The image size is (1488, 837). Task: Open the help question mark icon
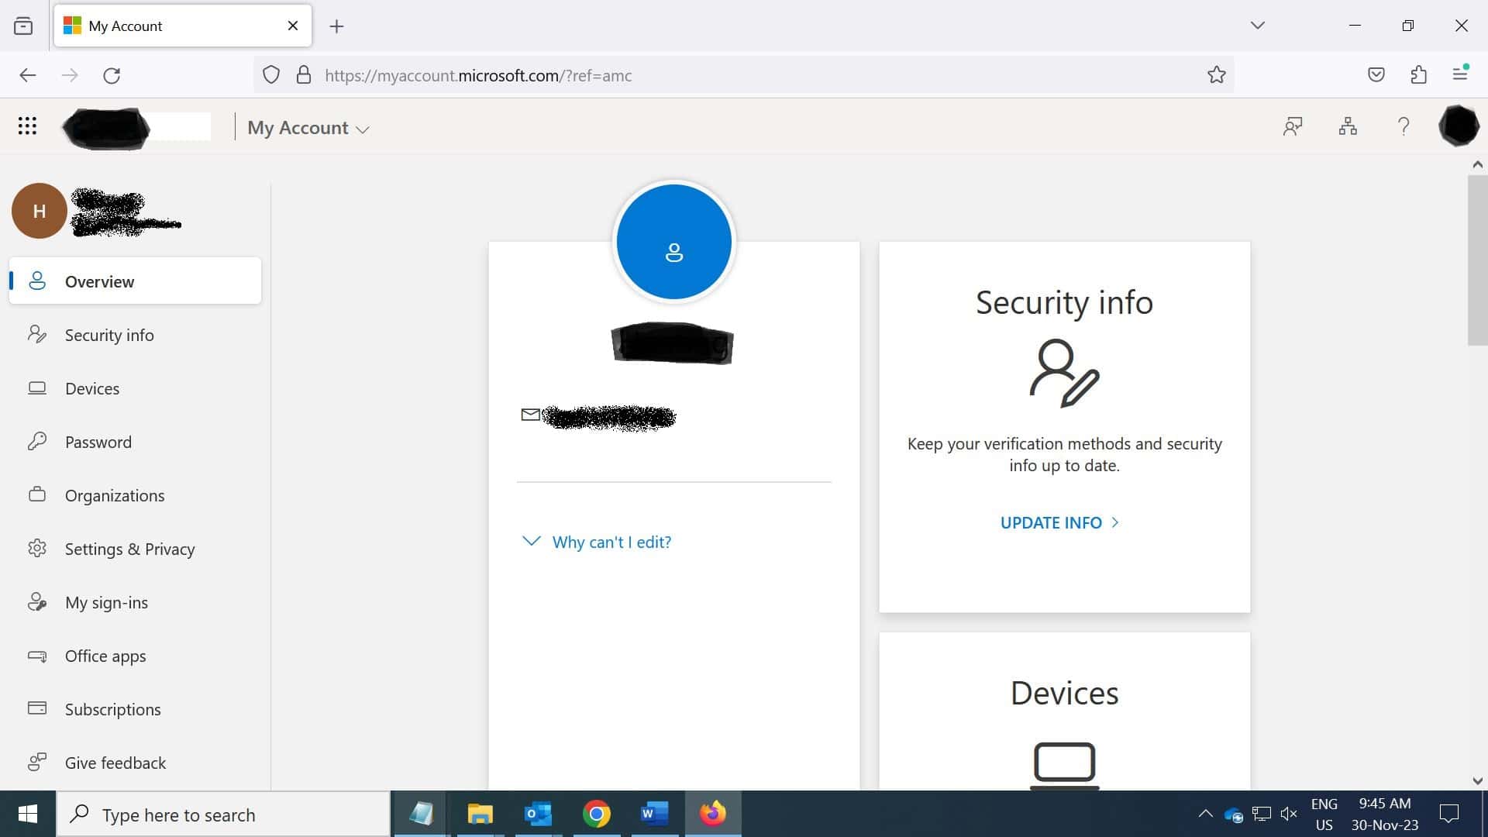pos(1404,126)
